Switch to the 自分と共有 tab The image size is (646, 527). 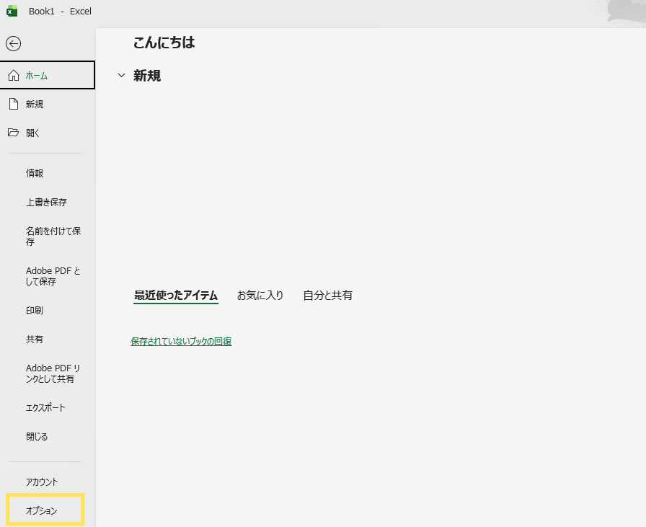327,295
